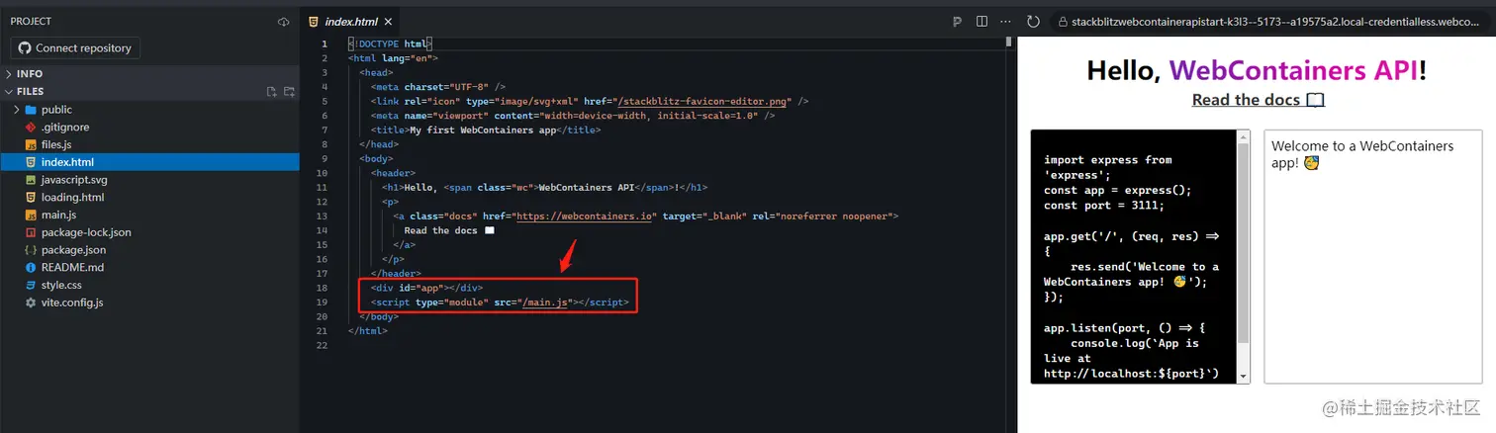1496x433 pixels.
Task: Click the HTML icon beside loading.html
Action: tap(31, 197)
